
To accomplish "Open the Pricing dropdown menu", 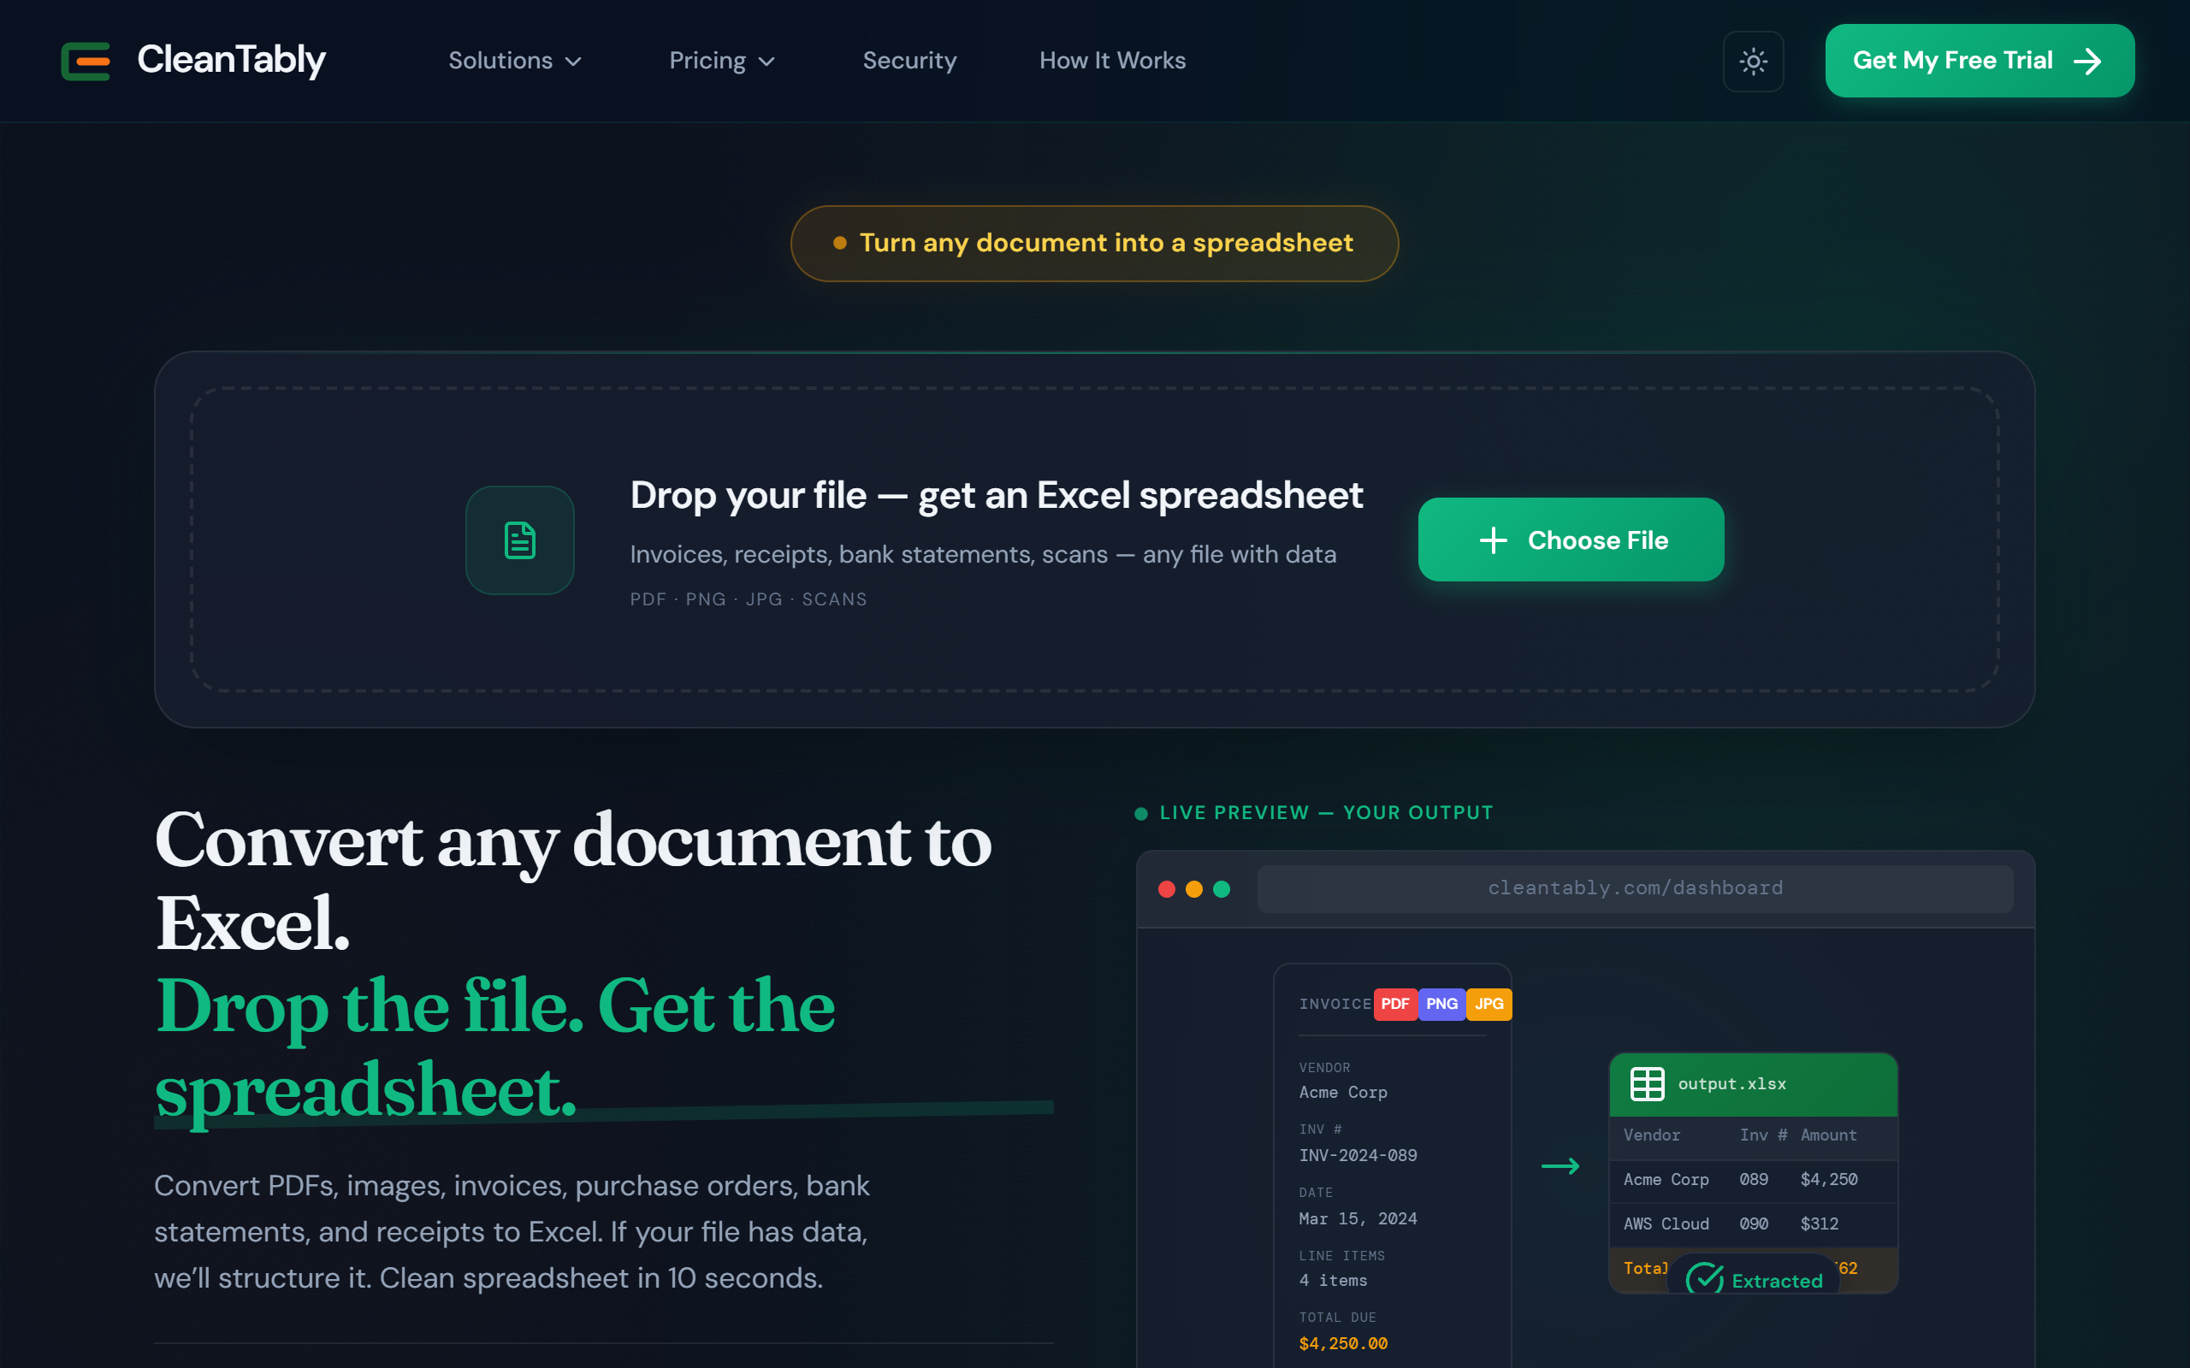I will coord(721,61).
